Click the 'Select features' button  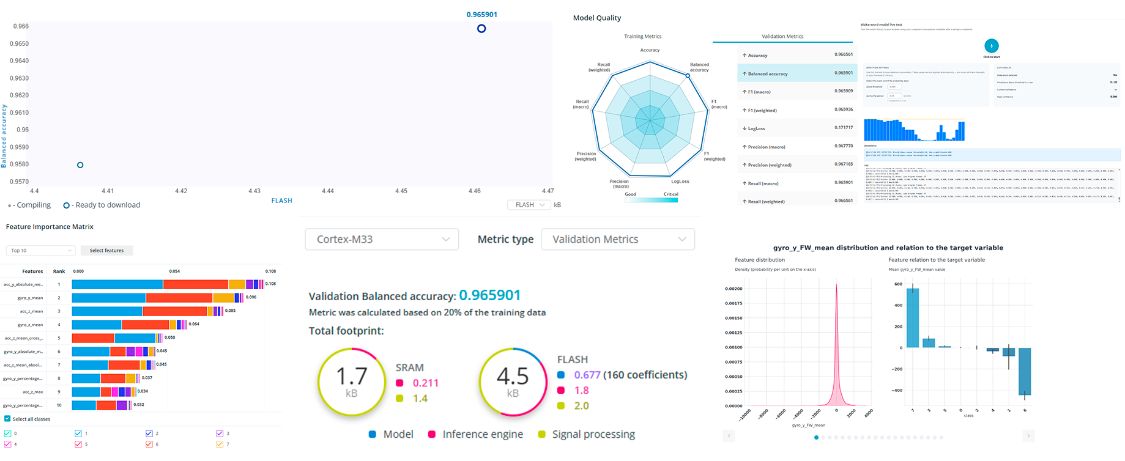(106, 251)
